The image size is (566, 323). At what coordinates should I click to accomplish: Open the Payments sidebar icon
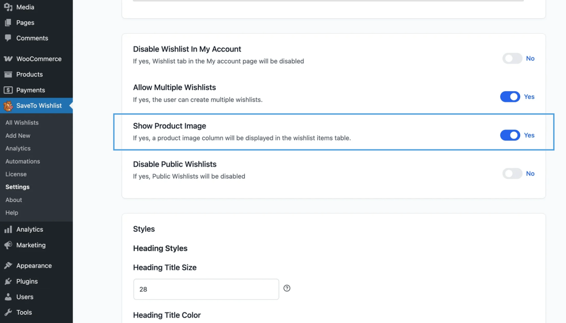click(x=8, y=90)
